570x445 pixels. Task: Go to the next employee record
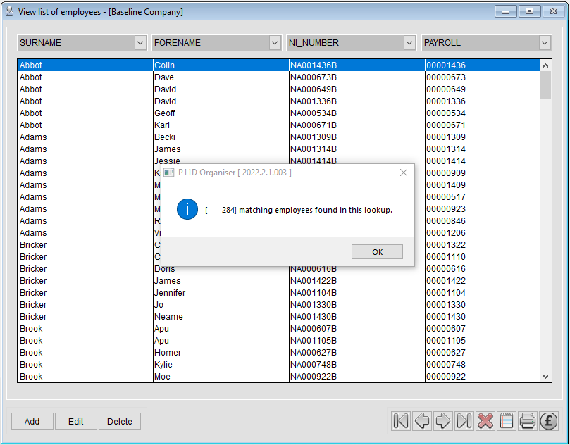click(x=442, y=420)
